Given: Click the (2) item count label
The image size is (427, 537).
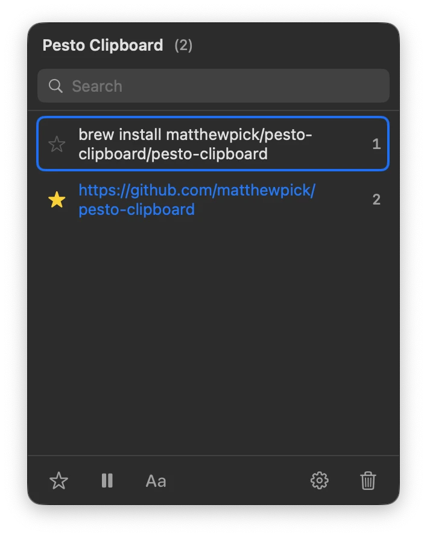Looking at the screenshot, I should click(183, 45).
